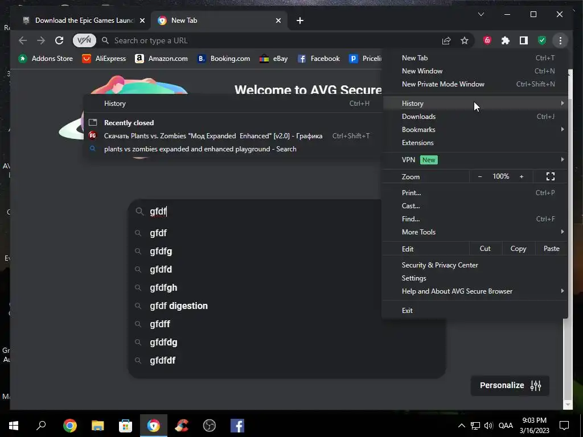The width and height of the screenshot is (583, 437).
Task: Open the volume speaker tray icon
Action: click(488, 426)
